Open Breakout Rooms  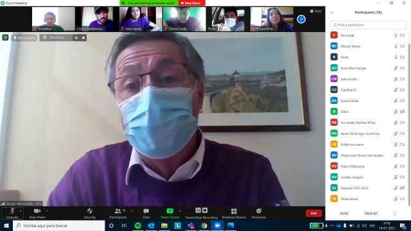tap(234, 213)
